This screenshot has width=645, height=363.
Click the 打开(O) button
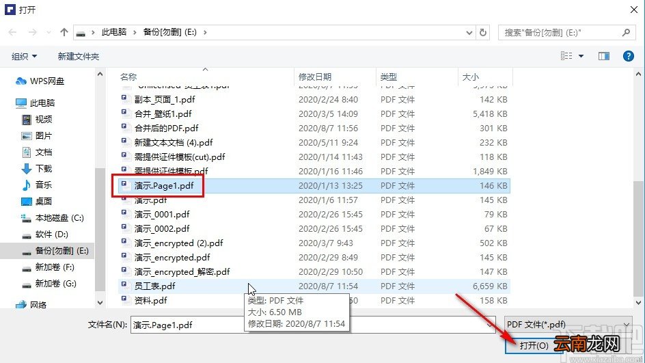534,345
